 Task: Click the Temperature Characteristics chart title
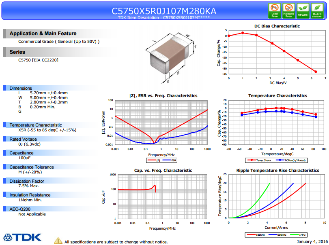point(277,96)
